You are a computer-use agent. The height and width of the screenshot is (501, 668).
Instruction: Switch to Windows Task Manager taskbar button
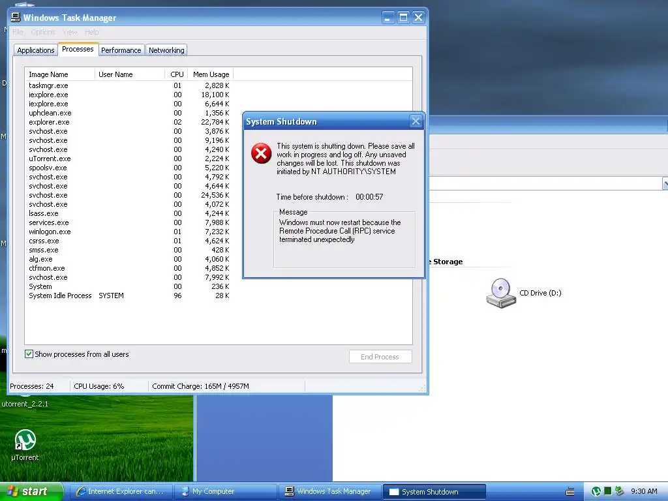tap(329, 492)
